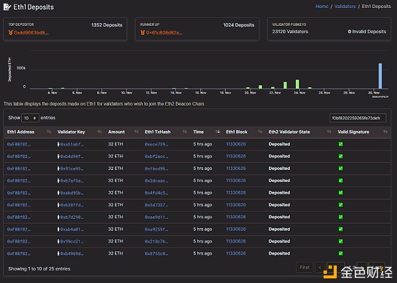This screenshot has height=283, width=397.
Task: Sort by the Eth1 TxHash column arrows
Action: pyautogui.click(x=185, y=132)
